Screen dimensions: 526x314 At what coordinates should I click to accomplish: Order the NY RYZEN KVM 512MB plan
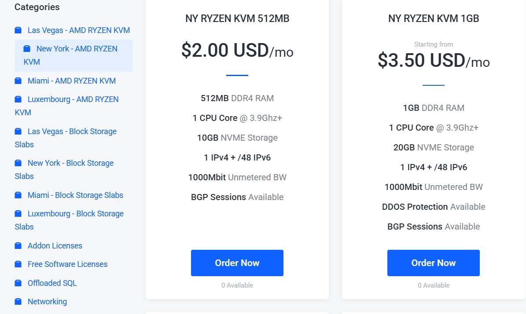tap(237, 263)
